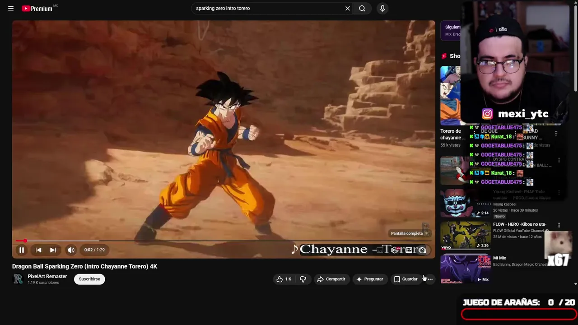Dislike the video with thumbs down
This screenshot has width=578, height=325.
click(x=303, y=279)
